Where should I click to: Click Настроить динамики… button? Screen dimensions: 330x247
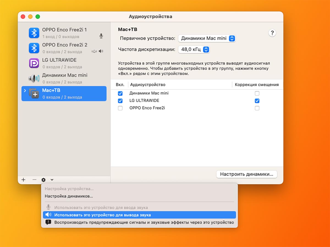coord(247,174)
